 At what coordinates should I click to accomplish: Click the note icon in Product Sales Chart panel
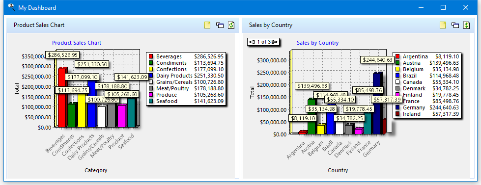coord(207,25)
